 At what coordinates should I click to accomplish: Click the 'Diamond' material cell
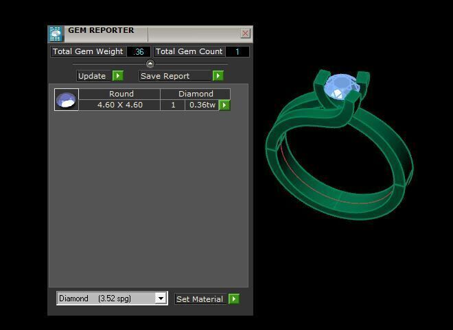(x=196, y=94)
